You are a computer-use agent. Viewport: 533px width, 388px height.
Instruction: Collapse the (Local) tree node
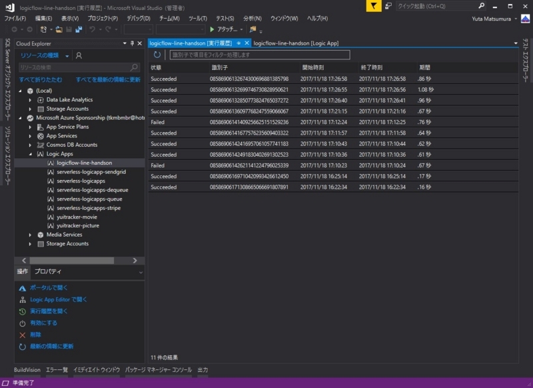pos(20,91)
